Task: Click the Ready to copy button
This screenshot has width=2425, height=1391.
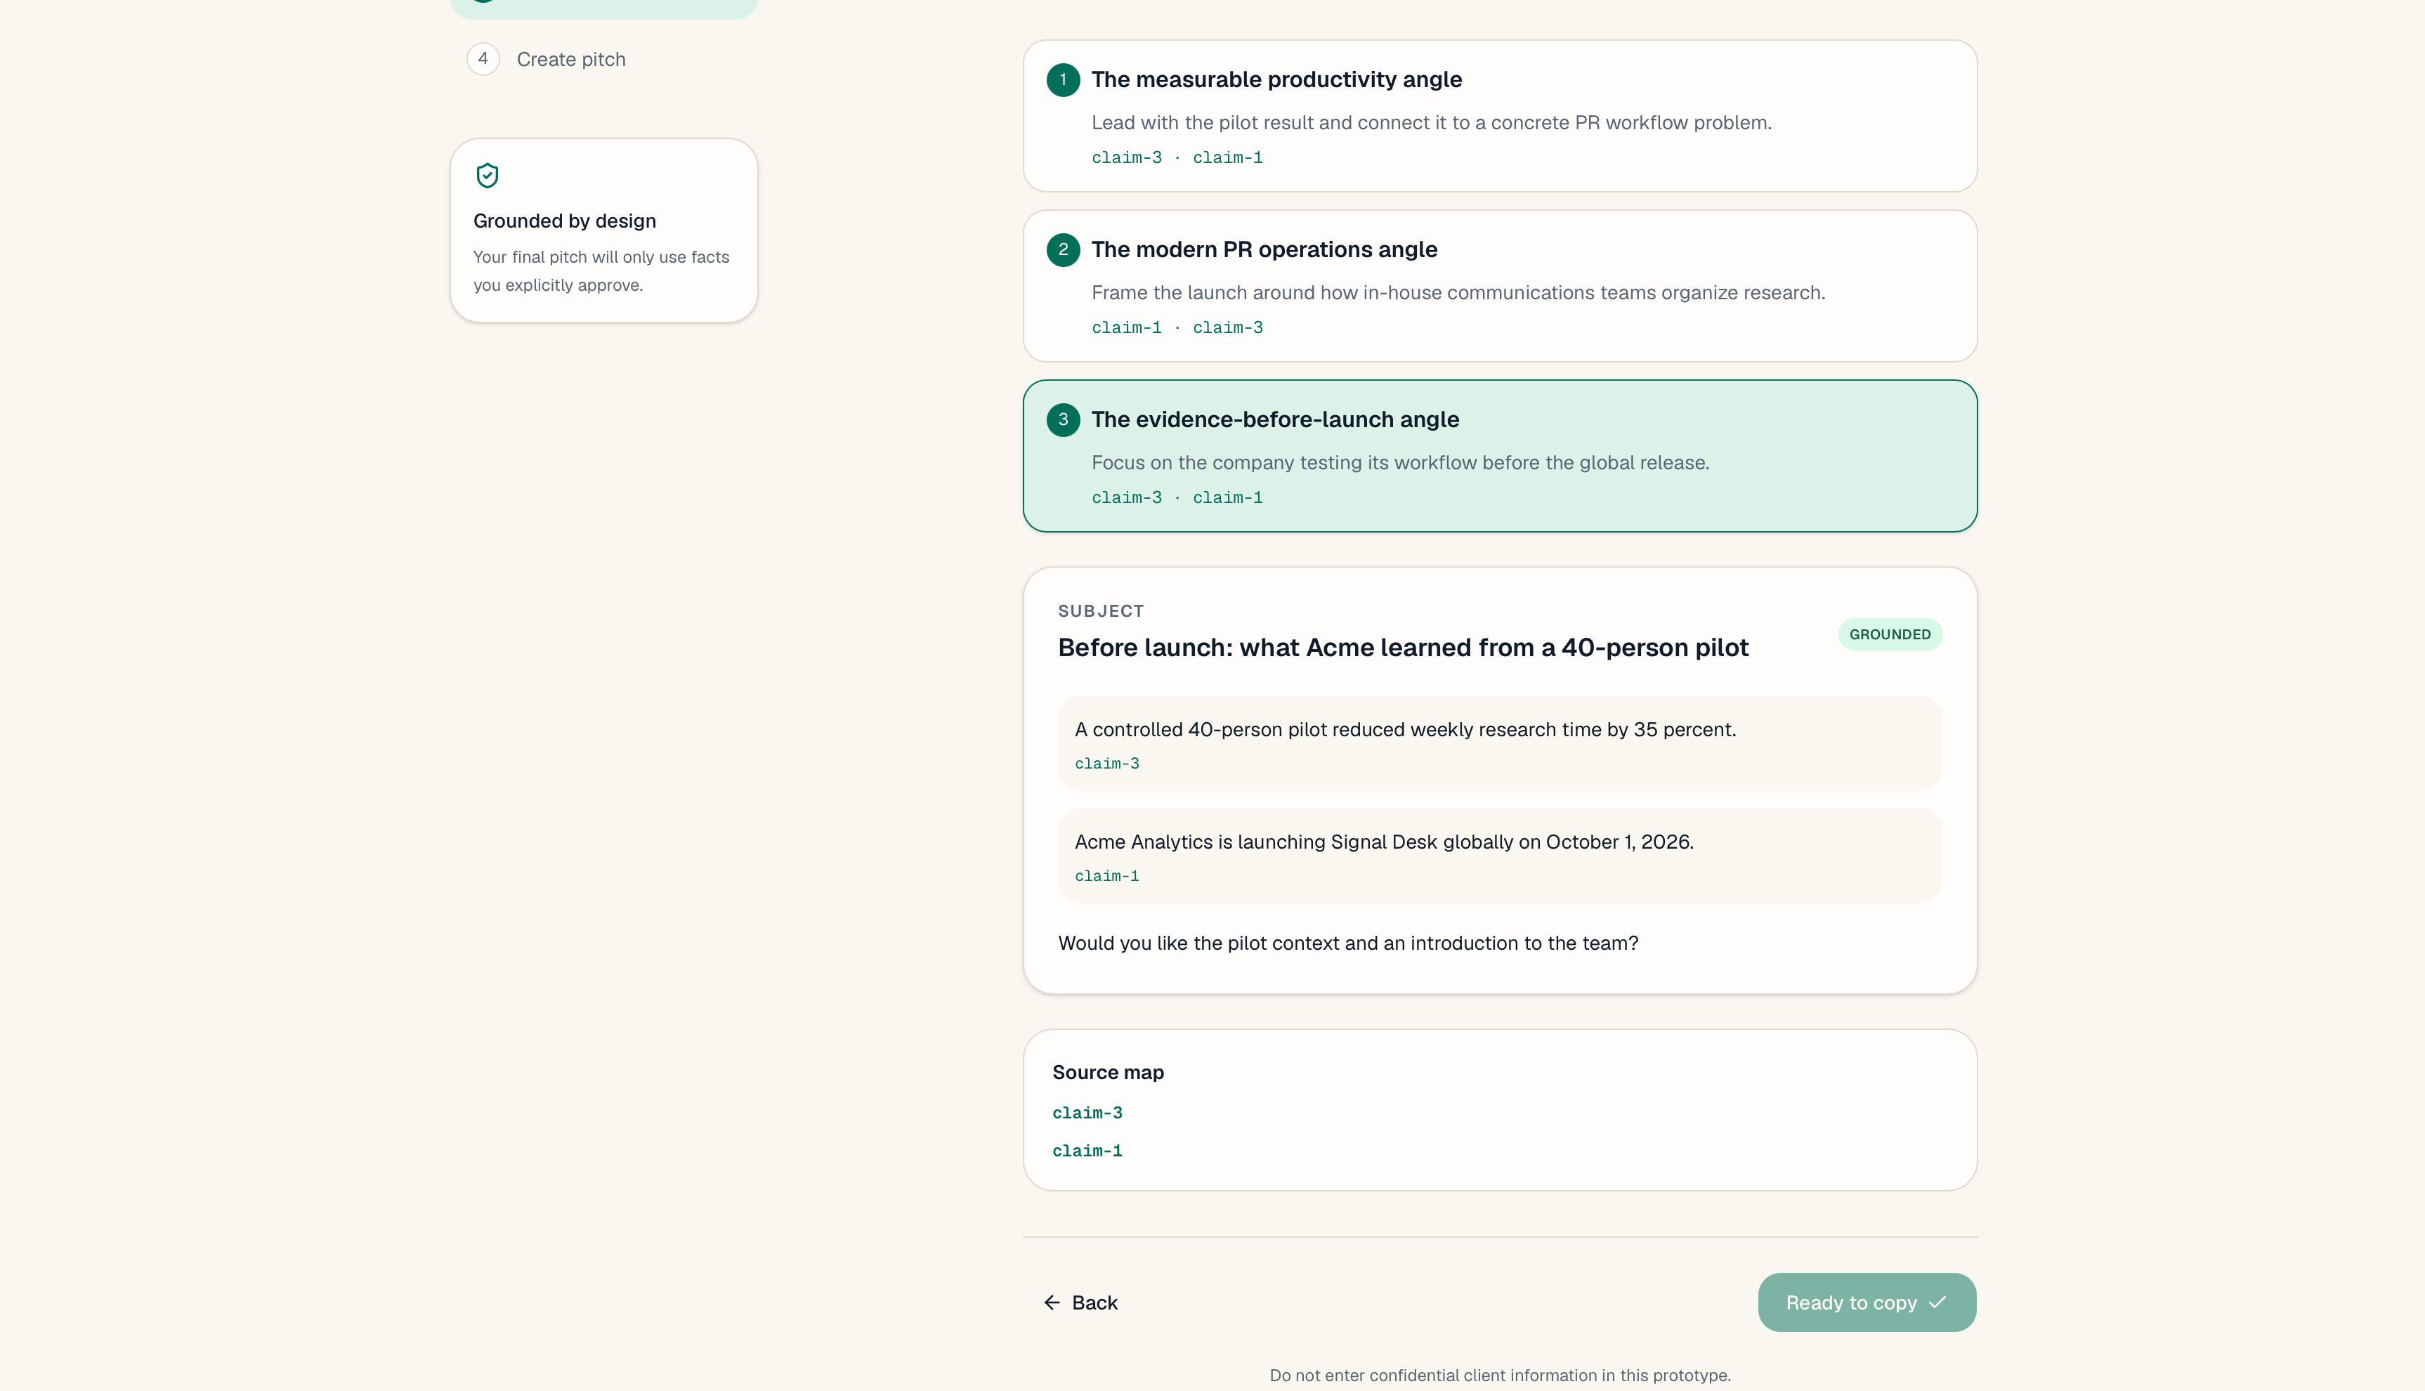Action: tap(1867, 1302)
